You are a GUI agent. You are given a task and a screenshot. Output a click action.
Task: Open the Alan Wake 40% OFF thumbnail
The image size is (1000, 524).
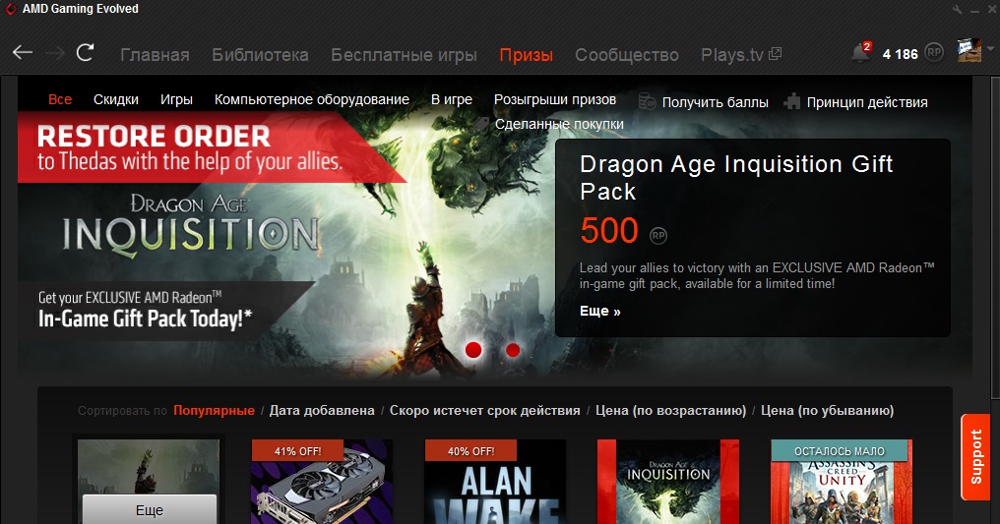click(x=495, y=482)
